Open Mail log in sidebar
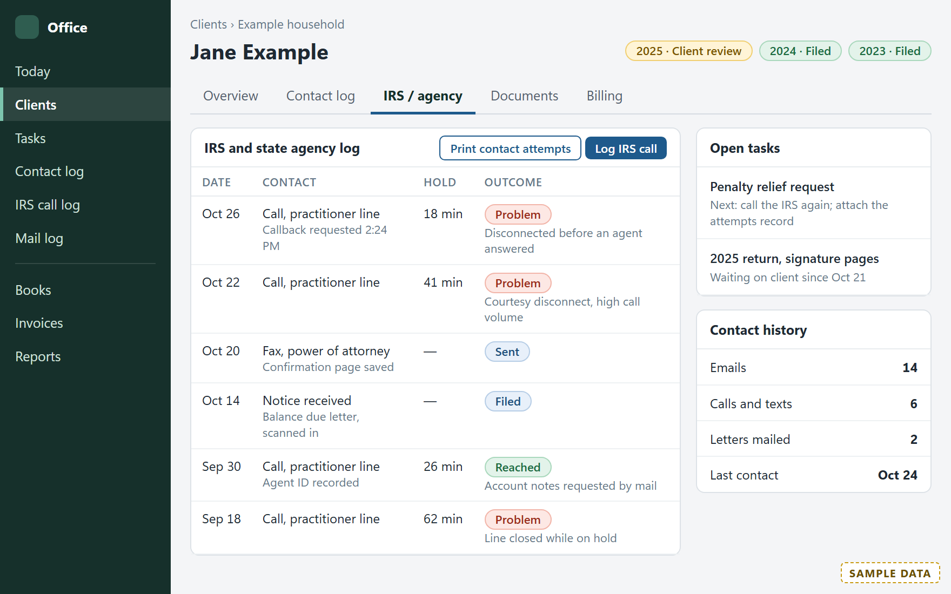 click(85, 239)
